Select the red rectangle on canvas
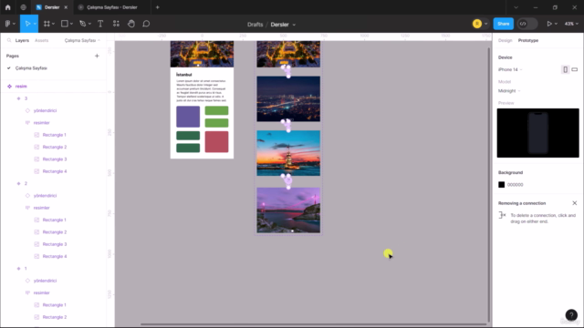The height and width of the screenshot is (328, 584). [217, 142]
